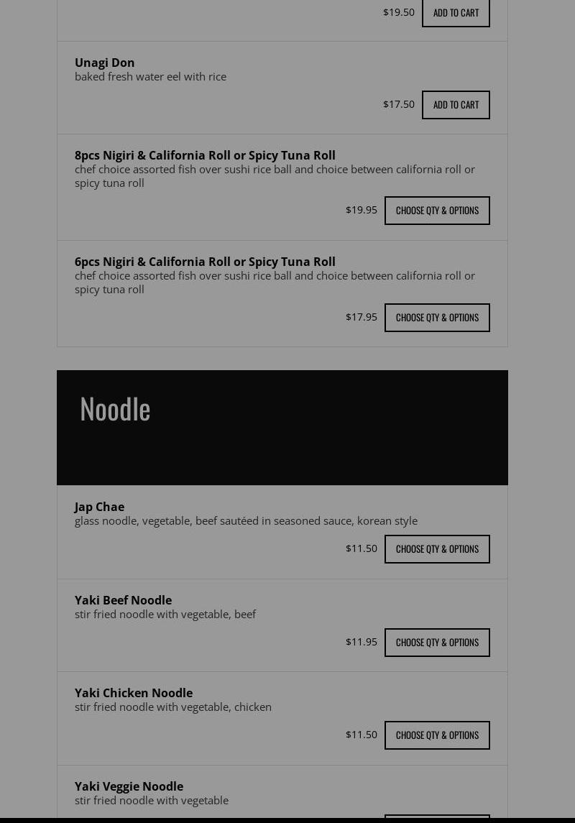Click the Yaki Beef Noodle item name
Viewport: 575px width, 823px height.
pos(123,600)
